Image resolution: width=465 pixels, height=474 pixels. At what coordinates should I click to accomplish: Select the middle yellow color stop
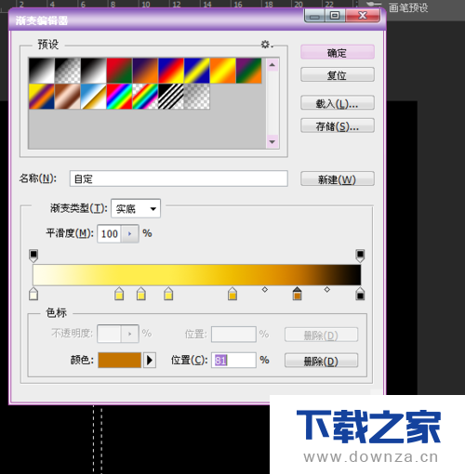tap(141, 294)
